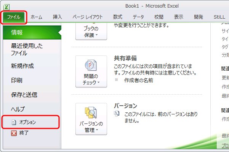Image resolution: width=229 pixels, height=152 pixels.
Task: Click 終了 with the red X icon
Action: (24, 133)
